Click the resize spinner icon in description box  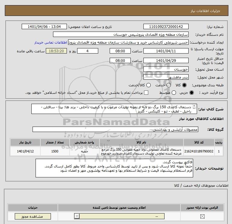point(194,107)
